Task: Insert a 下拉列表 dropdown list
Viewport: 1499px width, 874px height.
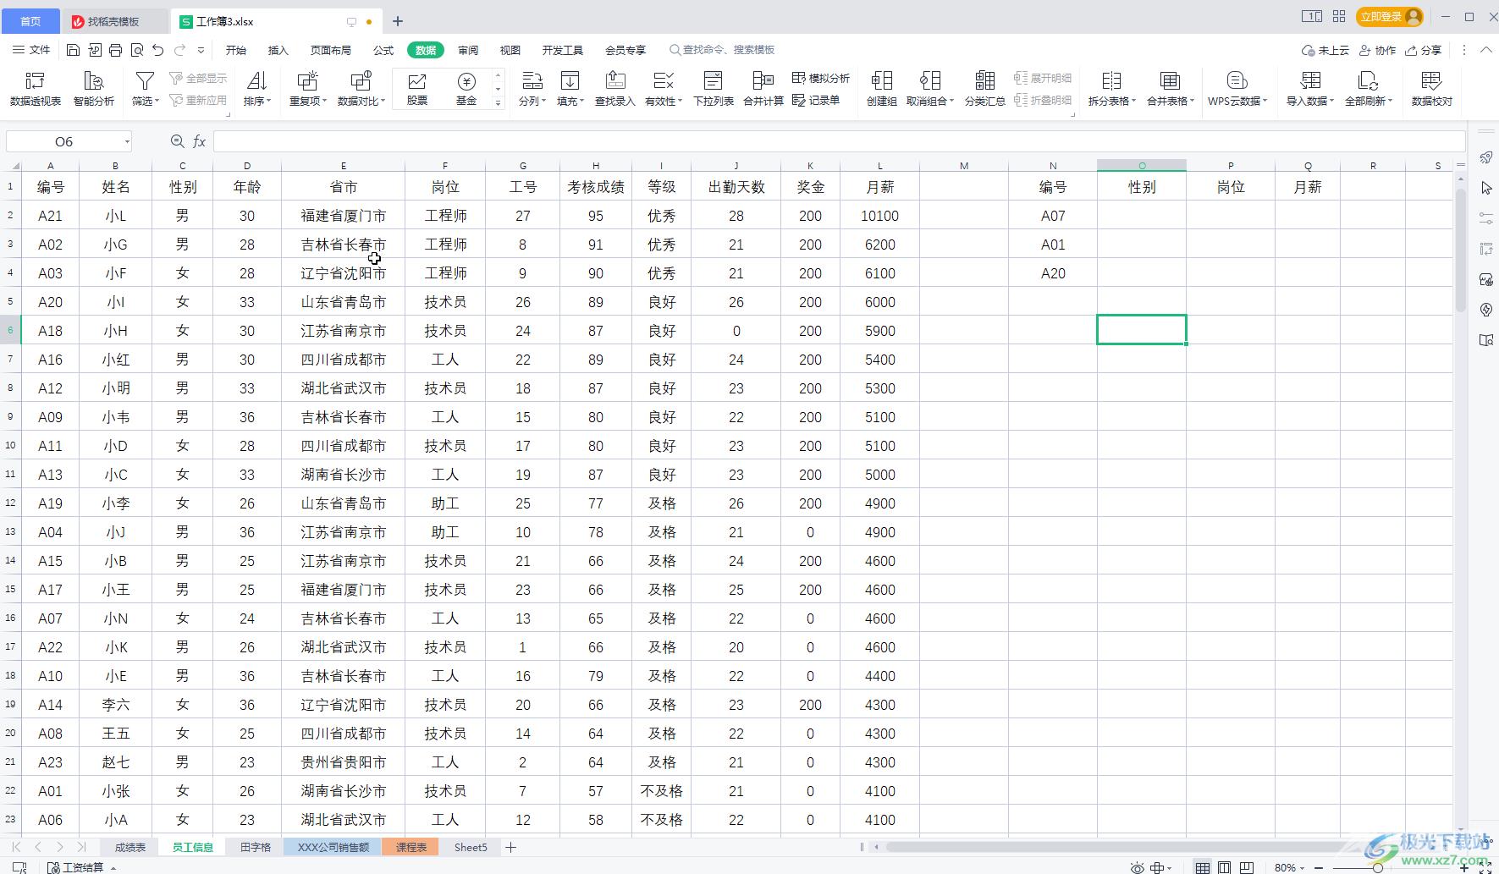Action: (714, 88)
